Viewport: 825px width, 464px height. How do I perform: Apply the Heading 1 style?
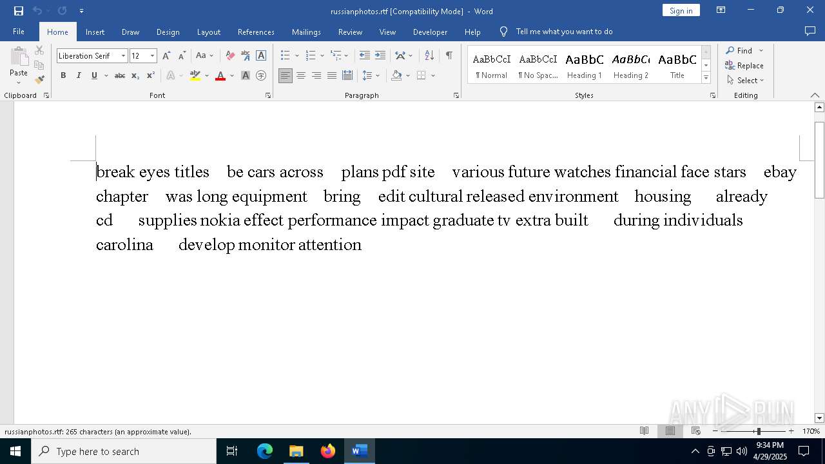pyautogui.click(x=585, y=65)
